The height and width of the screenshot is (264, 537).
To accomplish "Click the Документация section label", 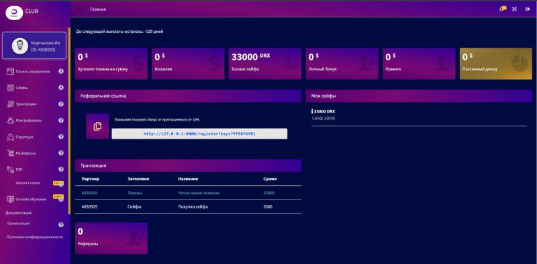I will pyautogui.click(x=19, y=212).
